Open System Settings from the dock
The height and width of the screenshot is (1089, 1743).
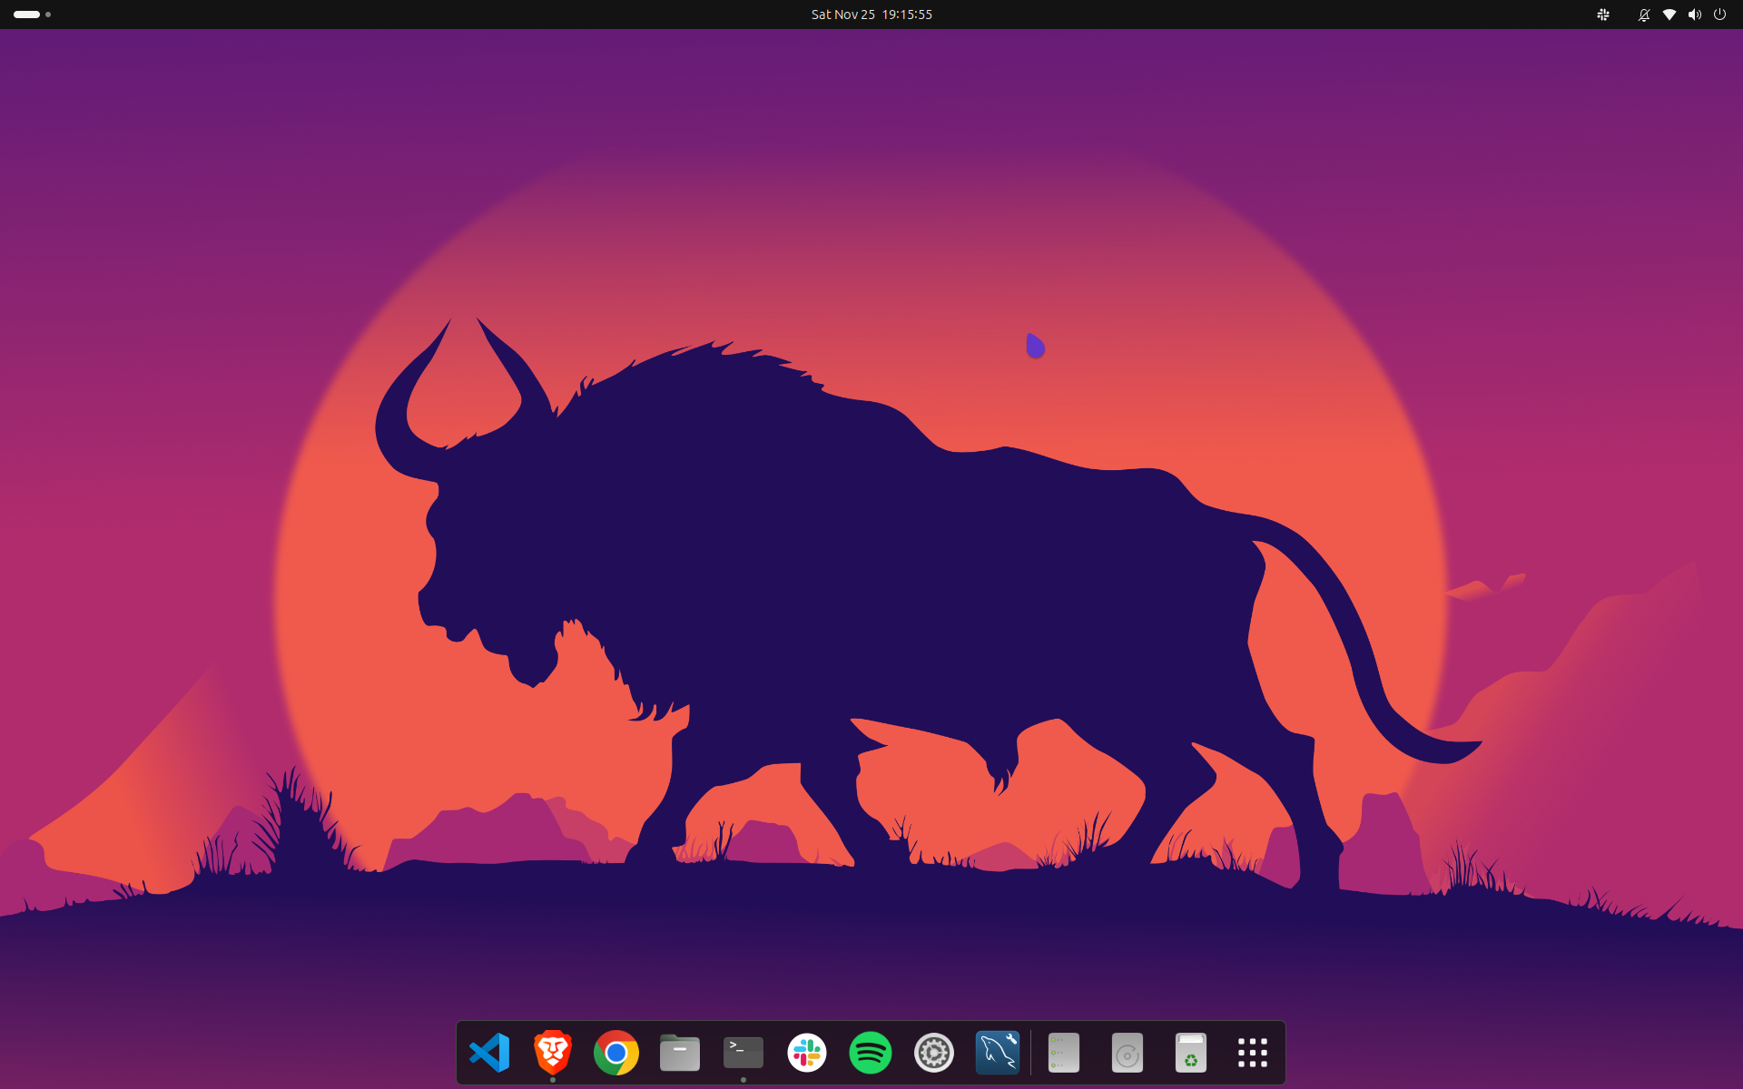934,1053
